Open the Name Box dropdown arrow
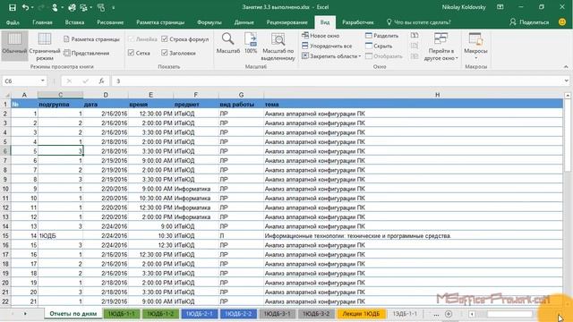 [43, 81]
